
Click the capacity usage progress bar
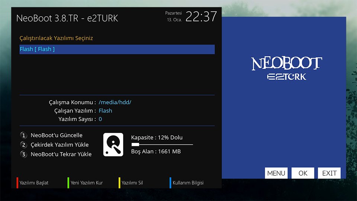pyautogui.click(x=162, y=144)
